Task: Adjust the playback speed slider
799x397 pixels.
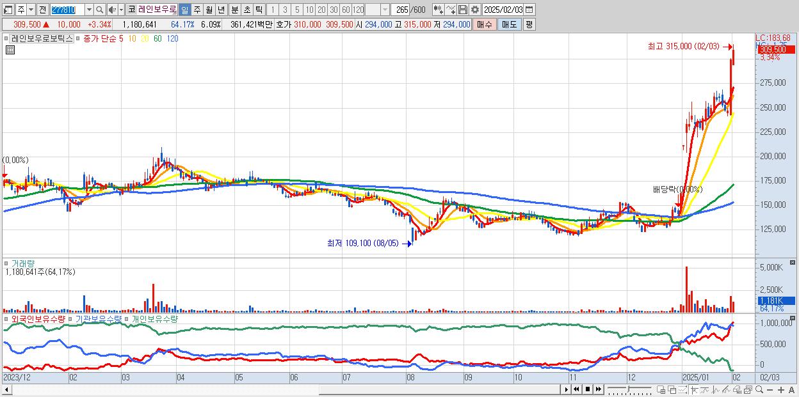Action: pyautogui.click(x=629, y=389)
